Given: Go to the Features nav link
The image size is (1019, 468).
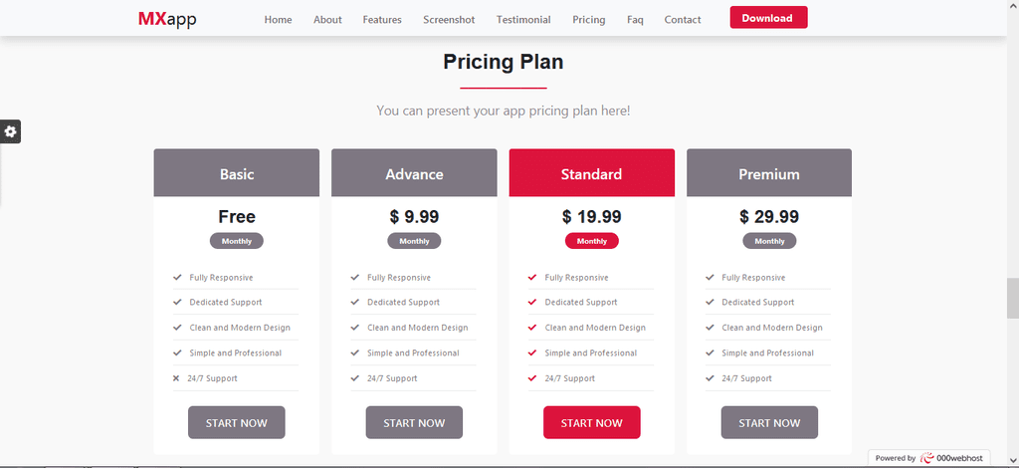Looking at the screenshot, I should point(382,20).
